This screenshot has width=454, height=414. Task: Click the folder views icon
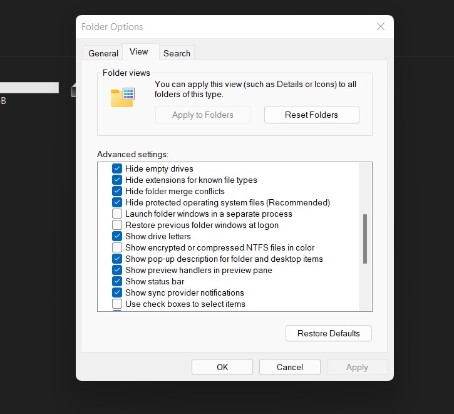pyautogui.click(x=123, y=97)
